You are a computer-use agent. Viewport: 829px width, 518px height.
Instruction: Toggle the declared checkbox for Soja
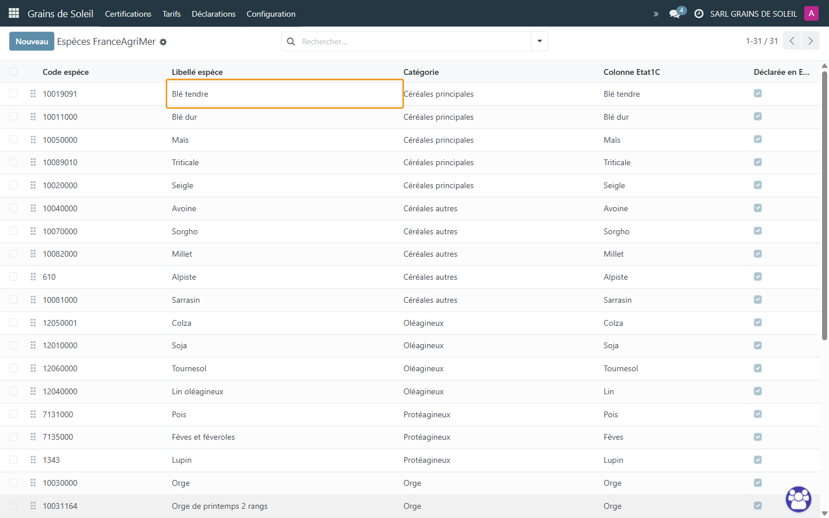click(x=758, y=345)
